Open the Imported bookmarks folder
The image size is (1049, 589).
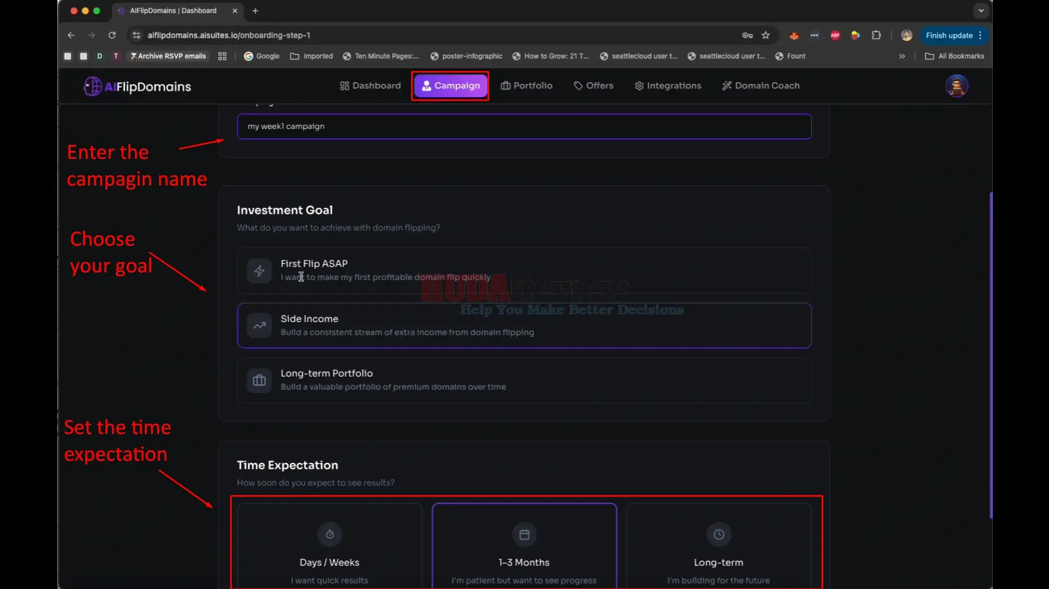pos(312,56)
